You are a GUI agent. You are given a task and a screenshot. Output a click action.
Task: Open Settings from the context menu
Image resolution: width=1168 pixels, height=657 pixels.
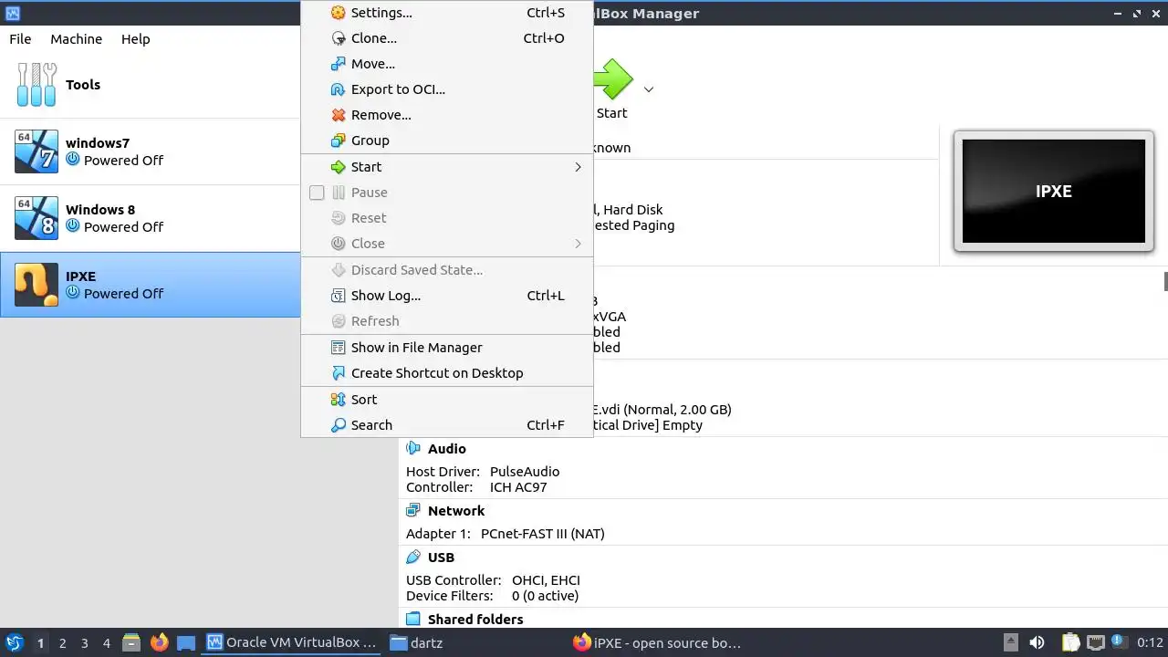[x=447, y=13]
